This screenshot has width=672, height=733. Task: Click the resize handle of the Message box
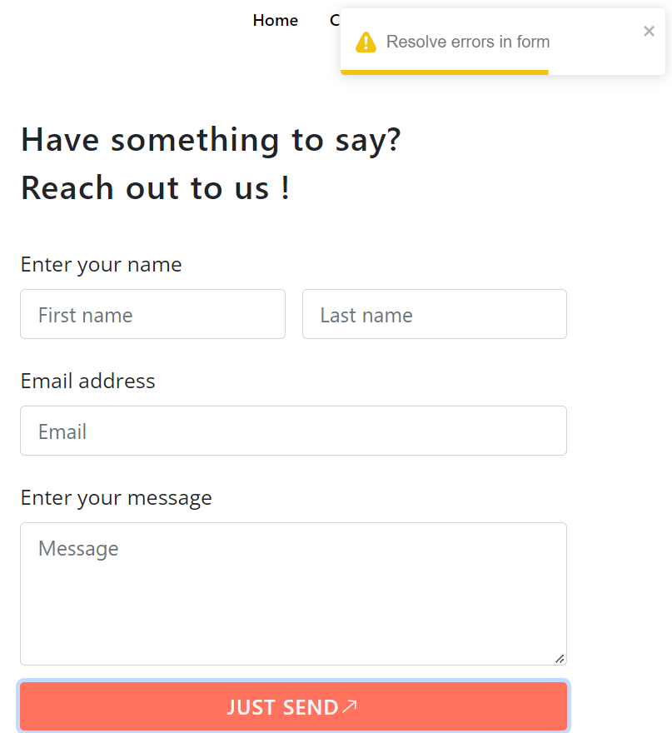(x=559, y=659)
